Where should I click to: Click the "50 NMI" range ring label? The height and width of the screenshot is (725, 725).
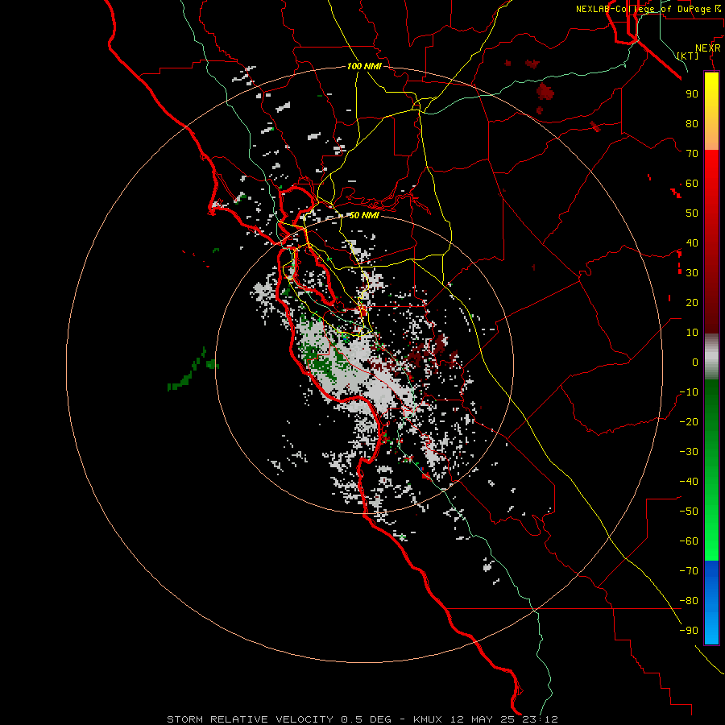[364, 215]
